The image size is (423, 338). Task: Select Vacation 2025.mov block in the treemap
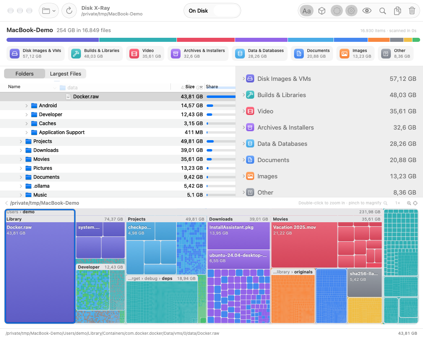pos(304,245)
